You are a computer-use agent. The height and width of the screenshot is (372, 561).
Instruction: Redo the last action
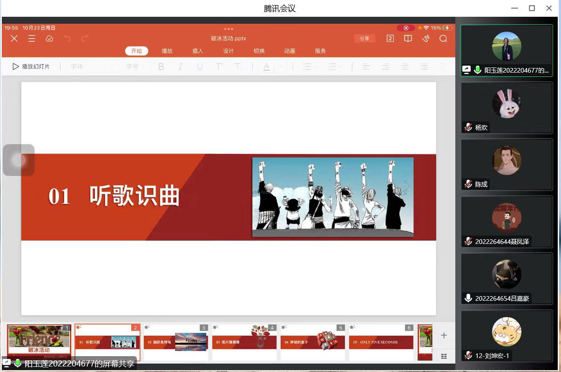(85, 39)
